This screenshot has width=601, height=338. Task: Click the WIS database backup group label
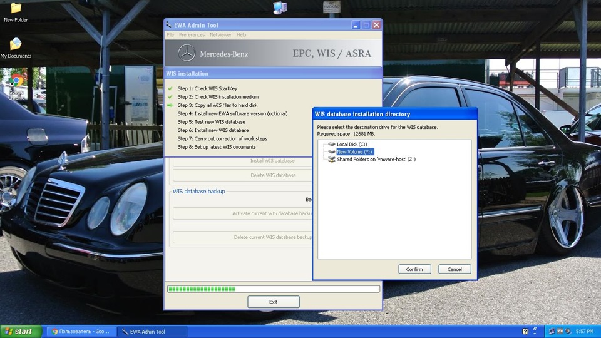198,192
